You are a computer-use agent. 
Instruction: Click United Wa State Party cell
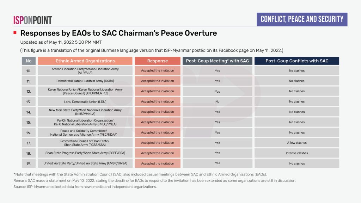[85, 164]
